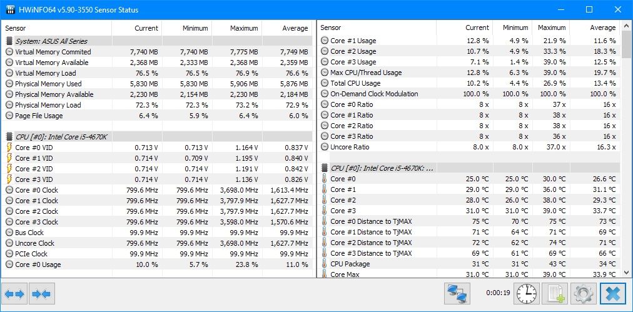Click the scrollbar up arrow in right pane
The image size is (633, 312).
coord(626,26)
